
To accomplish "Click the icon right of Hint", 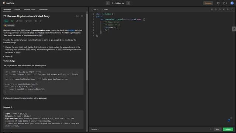I will coord(82,16).
